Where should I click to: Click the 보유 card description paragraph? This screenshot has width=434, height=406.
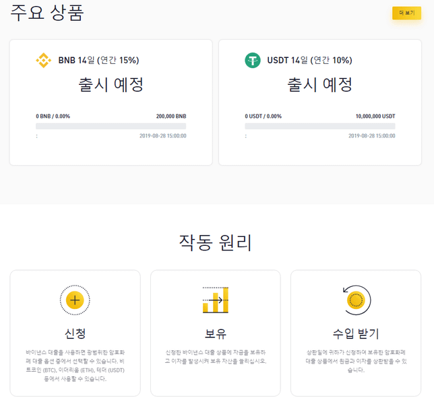tap(216, 357)
